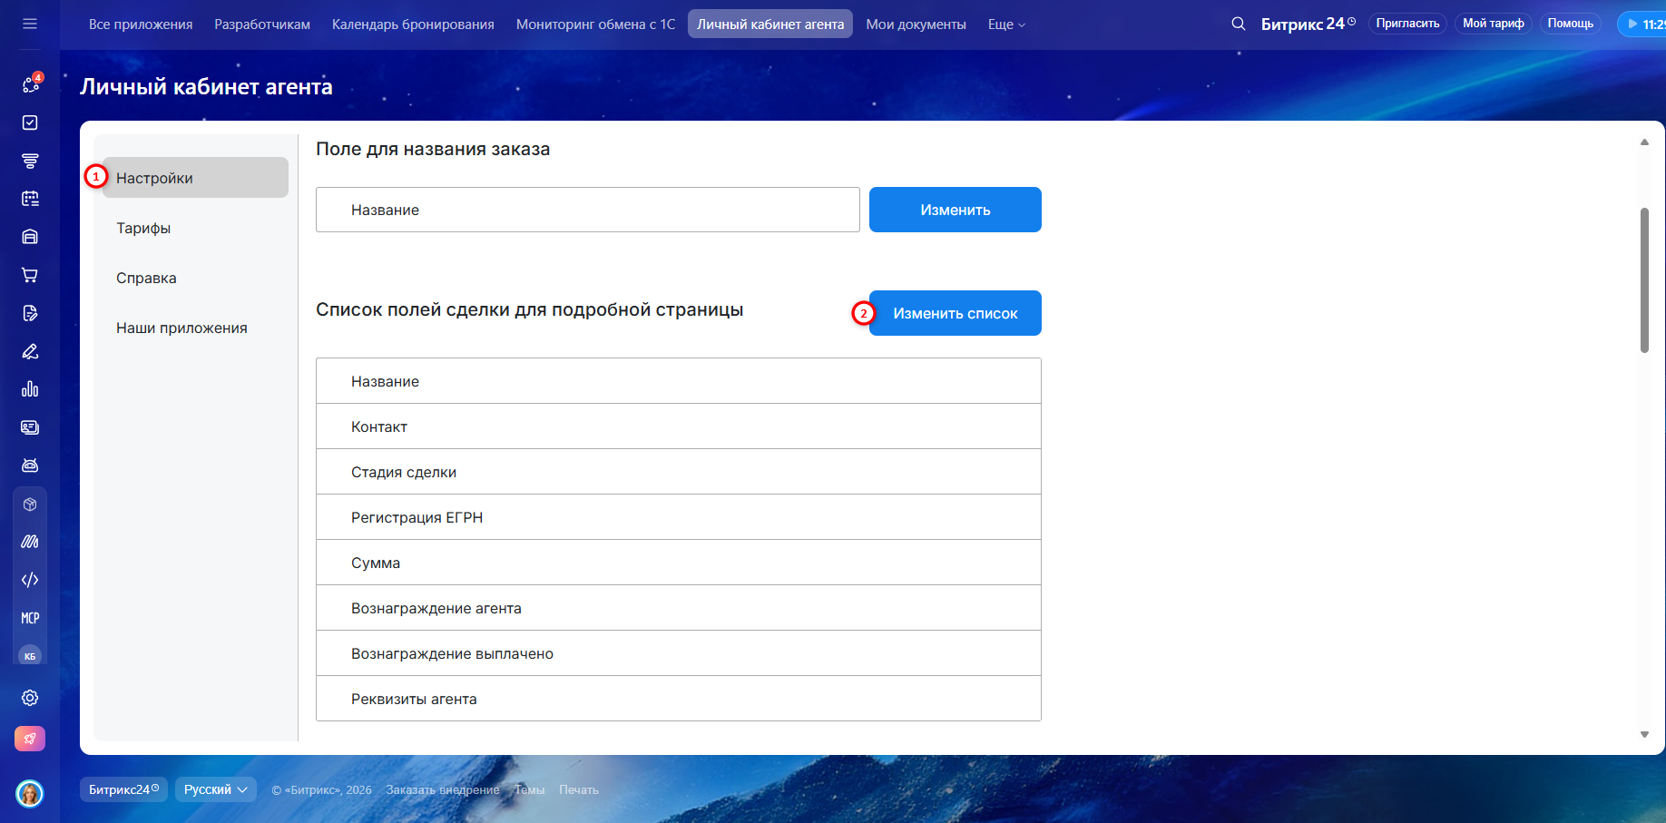
Task: Open the robot assistant icon in sidebar
Action: click(x=30, y=465)
